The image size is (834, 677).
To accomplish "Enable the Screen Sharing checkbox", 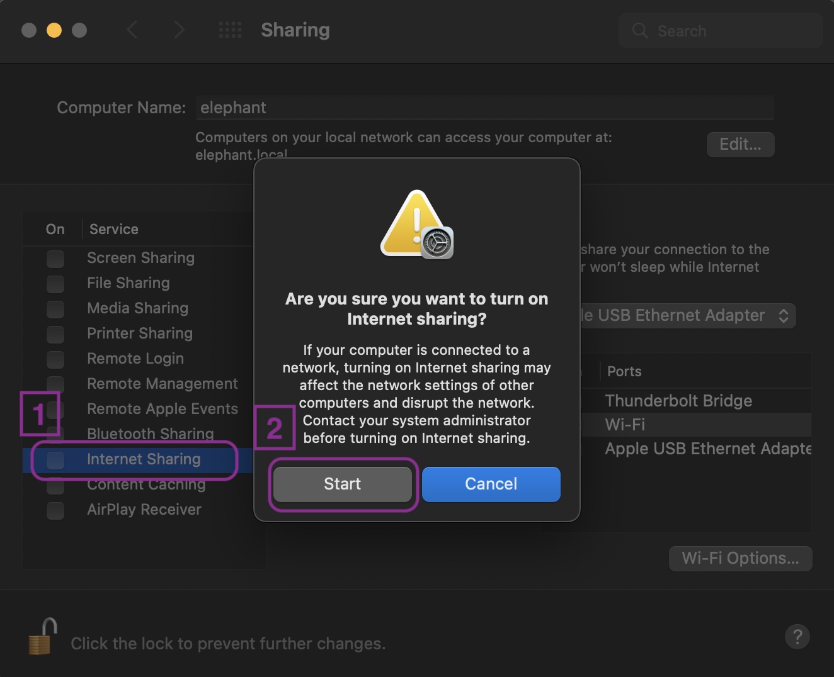I will [55, 259].
